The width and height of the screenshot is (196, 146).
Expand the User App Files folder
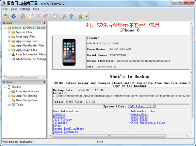(9, 37)
